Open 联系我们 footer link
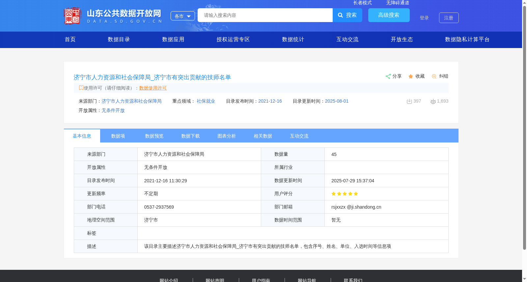Screen dimensions: 527x282 coord(353,280)
